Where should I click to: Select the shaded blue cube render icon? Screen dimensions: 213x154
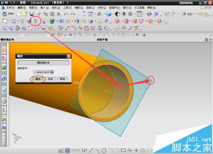click(109, 14)
